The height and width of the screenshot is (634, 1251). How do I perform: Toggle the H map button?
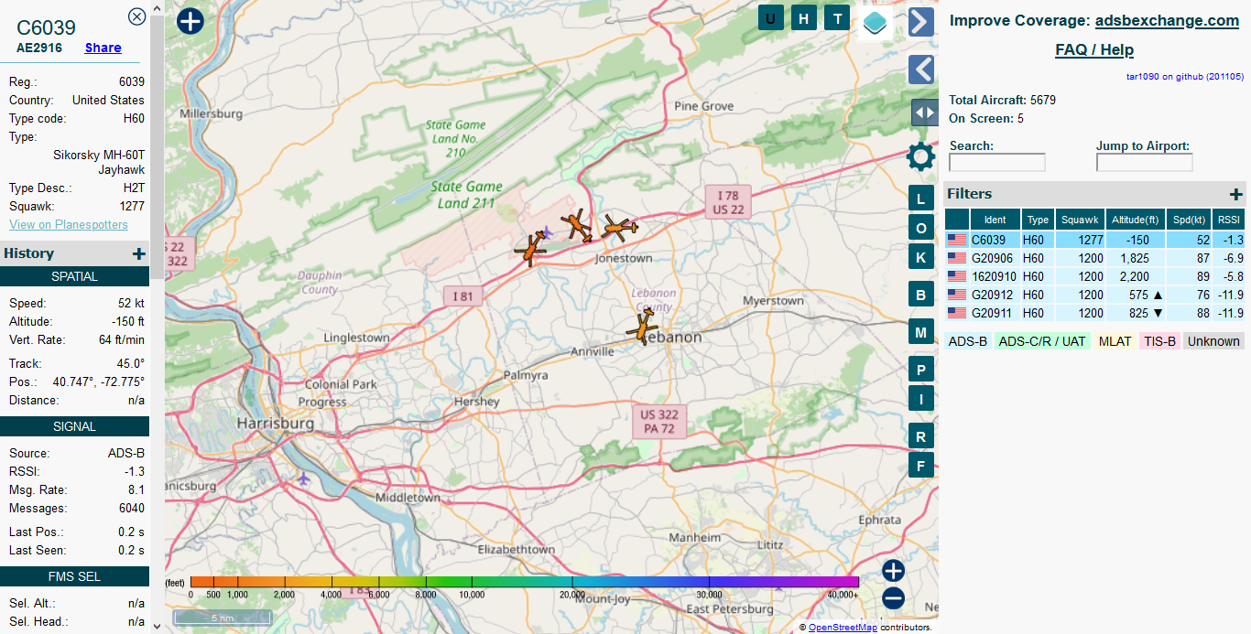804,17
